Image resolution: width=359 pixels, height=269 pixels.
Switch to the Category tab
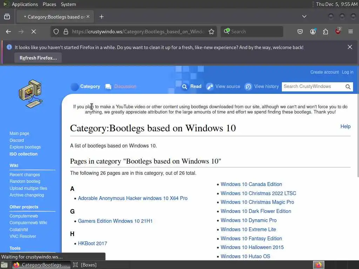click(x=90, y=86)
